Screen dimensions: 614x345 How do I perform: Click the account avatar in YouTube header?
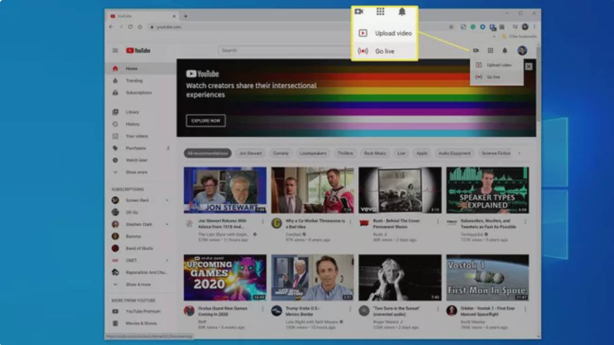[522, 50]
